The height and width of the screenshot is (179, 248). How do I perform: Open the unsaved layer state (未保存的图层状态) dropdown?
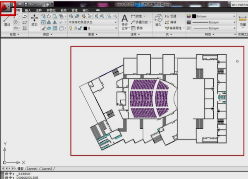pyautogui.click(x=92, y=22)
